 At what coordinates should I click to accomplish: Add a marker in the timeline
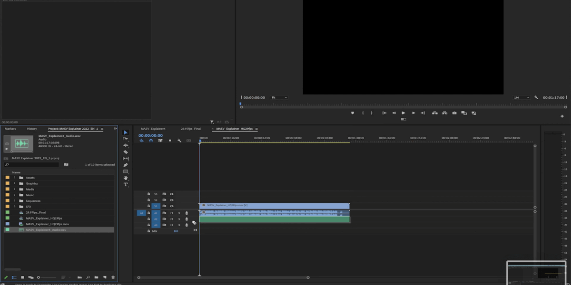[170, 141]
